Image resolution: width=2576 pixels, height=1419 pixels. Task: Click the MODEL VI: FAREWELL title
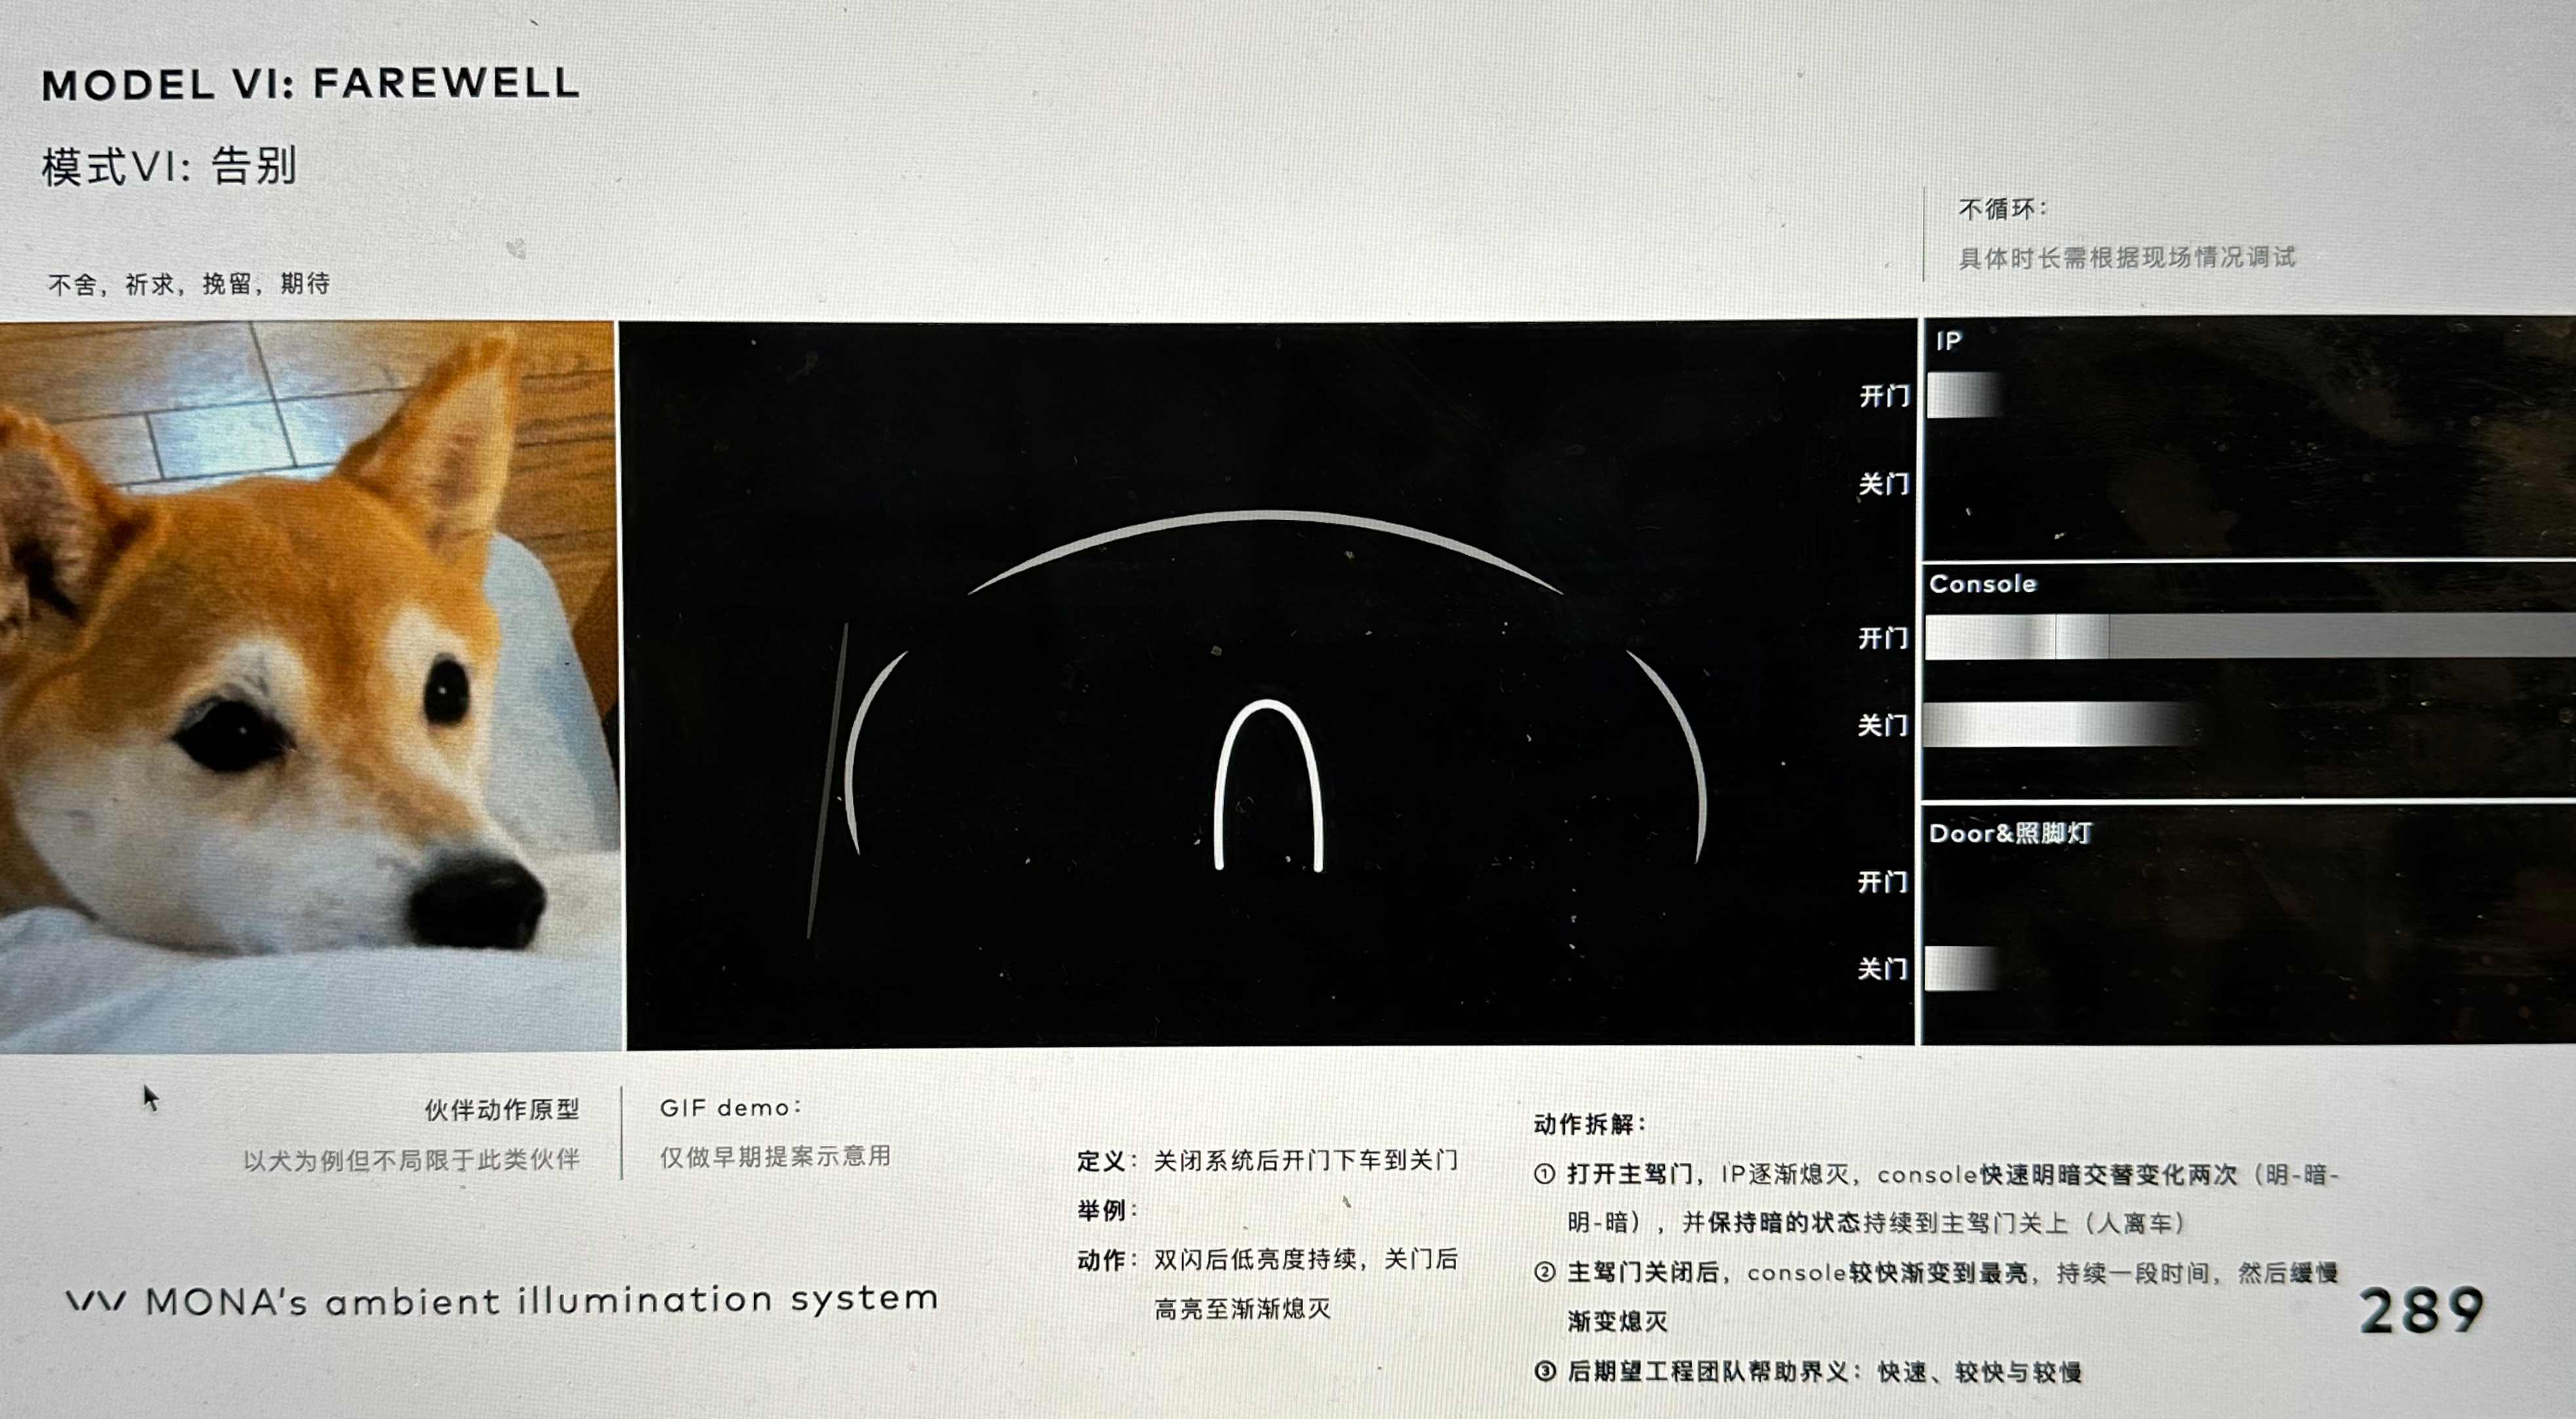311,84
